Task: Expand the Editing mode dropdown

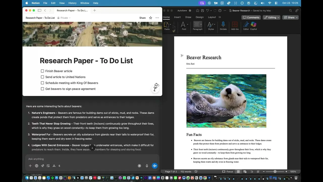Action: 272,17
